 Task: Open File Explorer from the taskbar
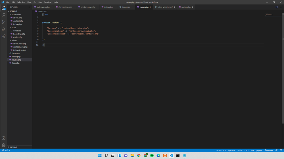click(132, 156)
